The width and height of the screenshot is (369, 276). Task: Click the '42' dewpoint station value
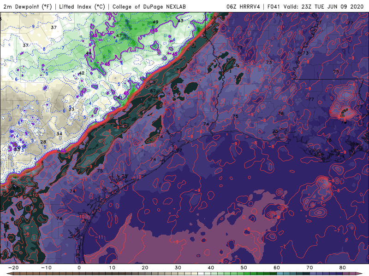pos(82,73)
